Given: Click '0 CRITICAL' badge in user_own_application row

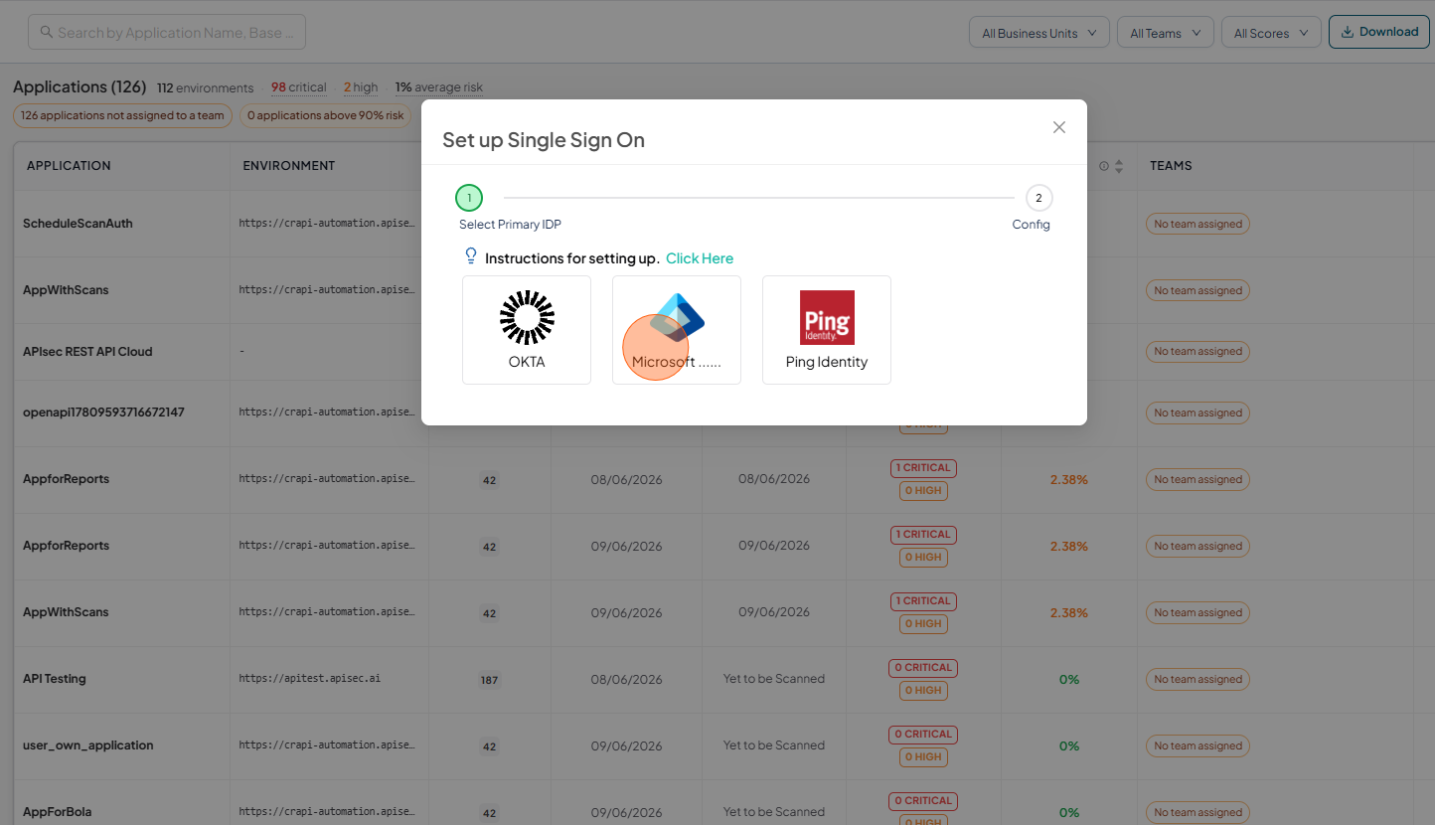Looking at the screenshot, I should point(923,735).
